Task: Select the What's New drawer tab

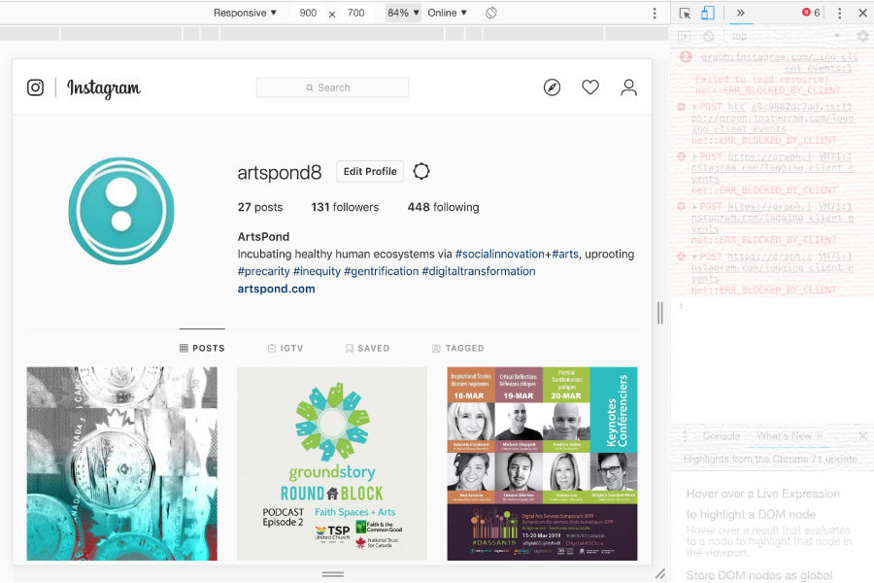Action: click(x=784, y=436)
